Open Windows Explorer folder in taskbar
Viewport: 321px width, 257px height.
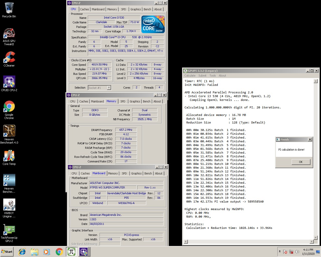pos(34,252)
